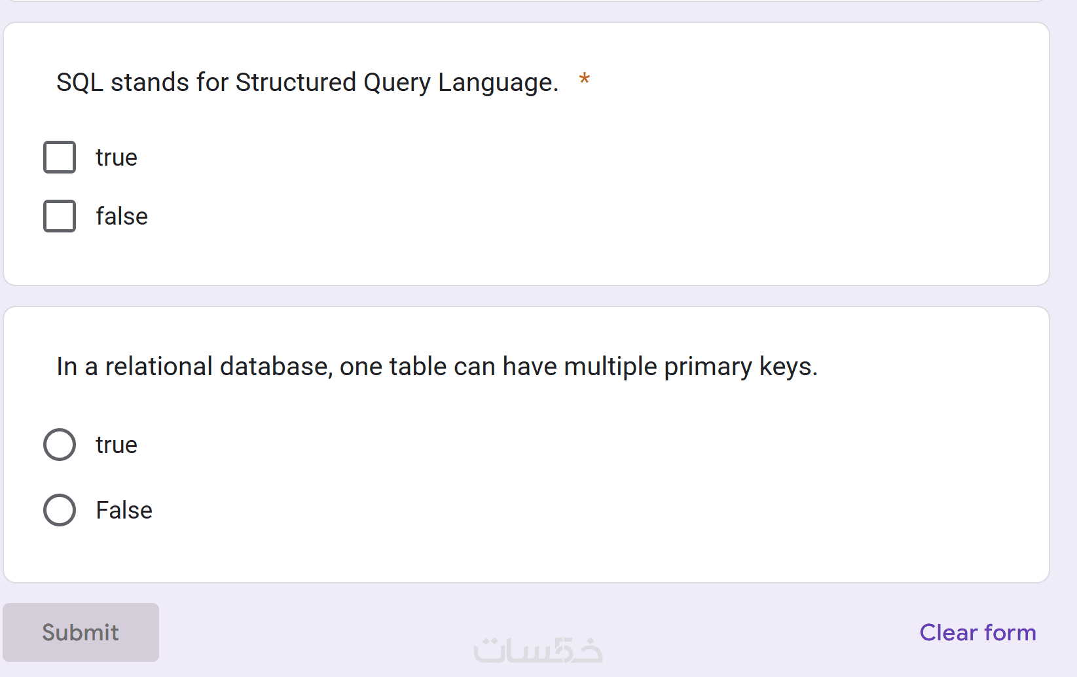1077x677 pixels.
Task: Click the 'true' label under SQL question
Action: [117, 158]
